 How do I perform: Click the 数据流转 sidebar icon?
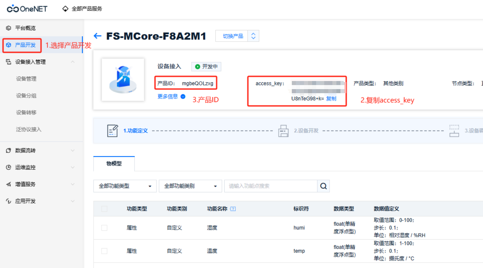click(8, 151)
